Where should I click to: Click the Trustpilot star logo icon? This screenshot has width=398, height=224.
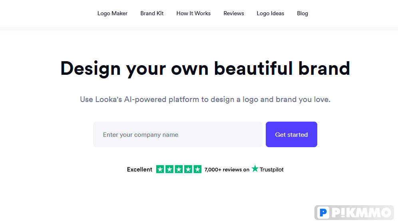coord(255,169)
